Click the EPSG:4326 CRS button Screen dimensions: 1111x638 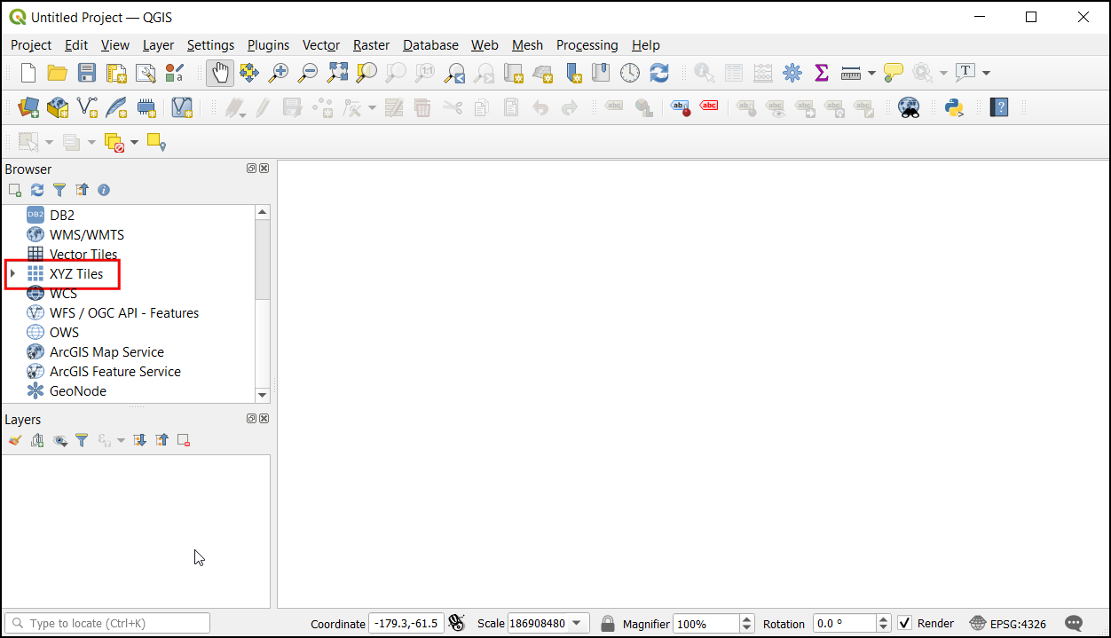(x=1007, y=623)
